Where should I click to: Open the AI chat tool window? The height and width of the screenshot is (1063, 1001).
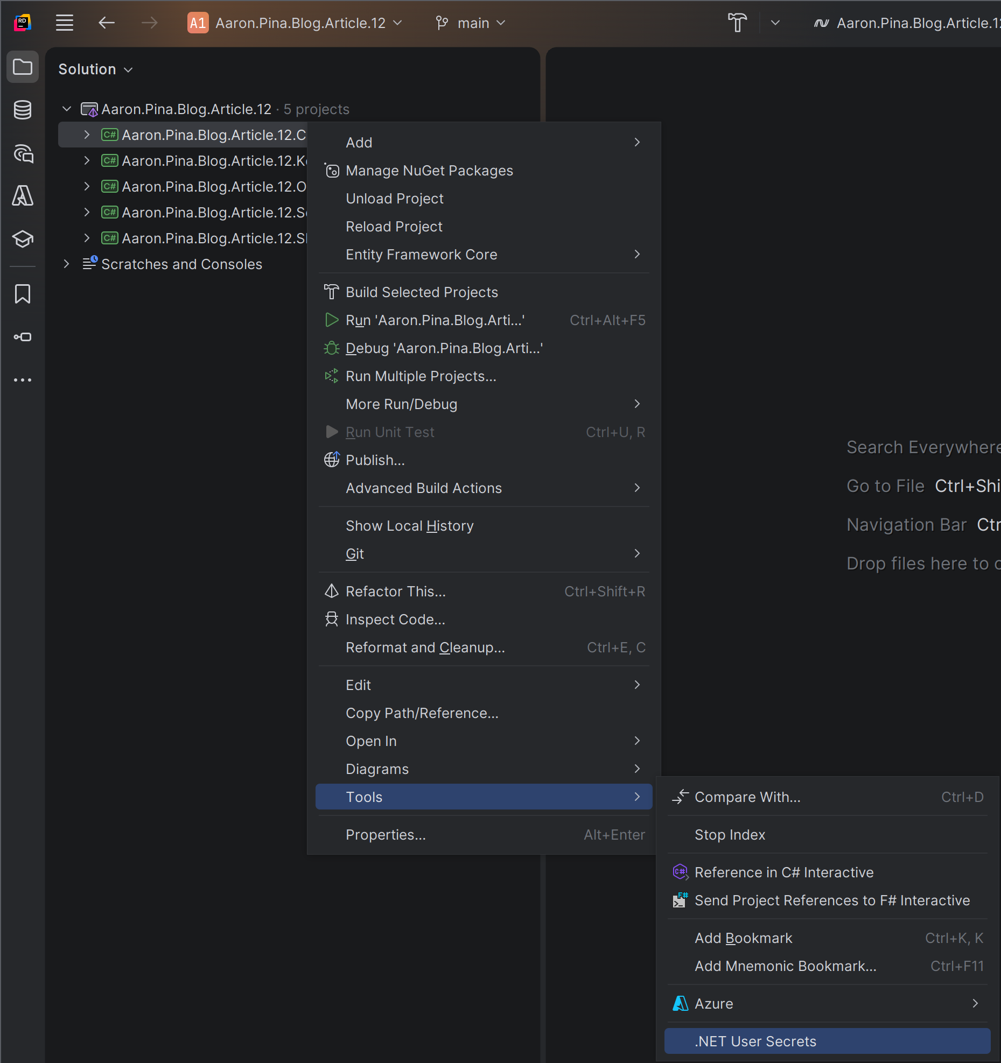(23, 153)
